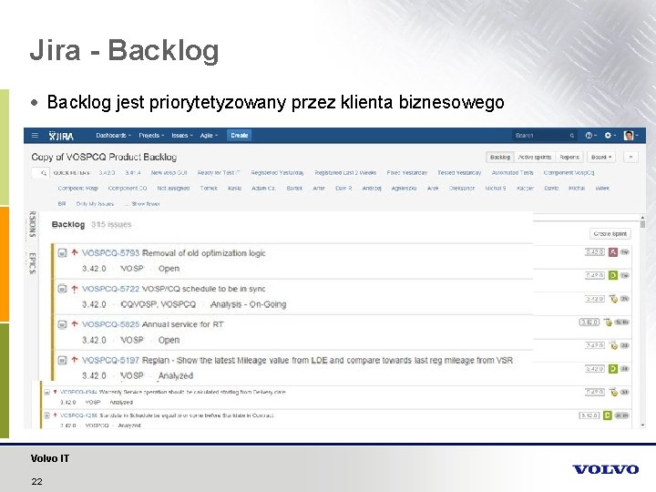This screenshot has width=656, height=492.
Task: Toggle Not assigned quick filter
Action: 173,189
